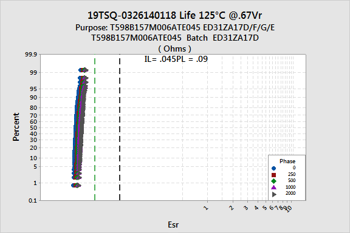The height and width of the screenshot is (233, 350).
Task: Click the 50 percent y-axis tick label
Action: [x=33, y=128]
